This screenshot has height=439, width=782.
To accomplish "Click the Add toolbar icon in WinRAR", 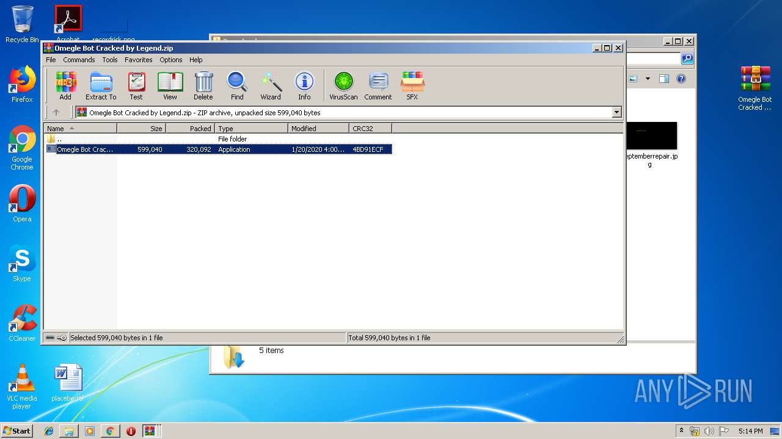I will (65, 85).
